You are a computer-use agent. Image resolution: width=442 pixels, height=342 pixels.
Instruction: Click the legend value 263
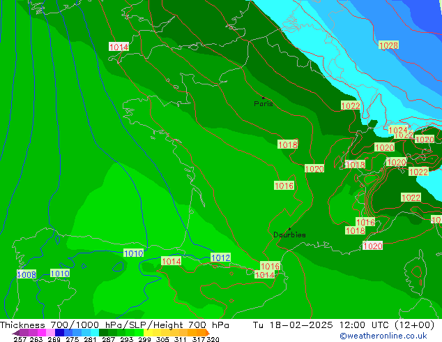pyautogui.click(x=36, y=339)
